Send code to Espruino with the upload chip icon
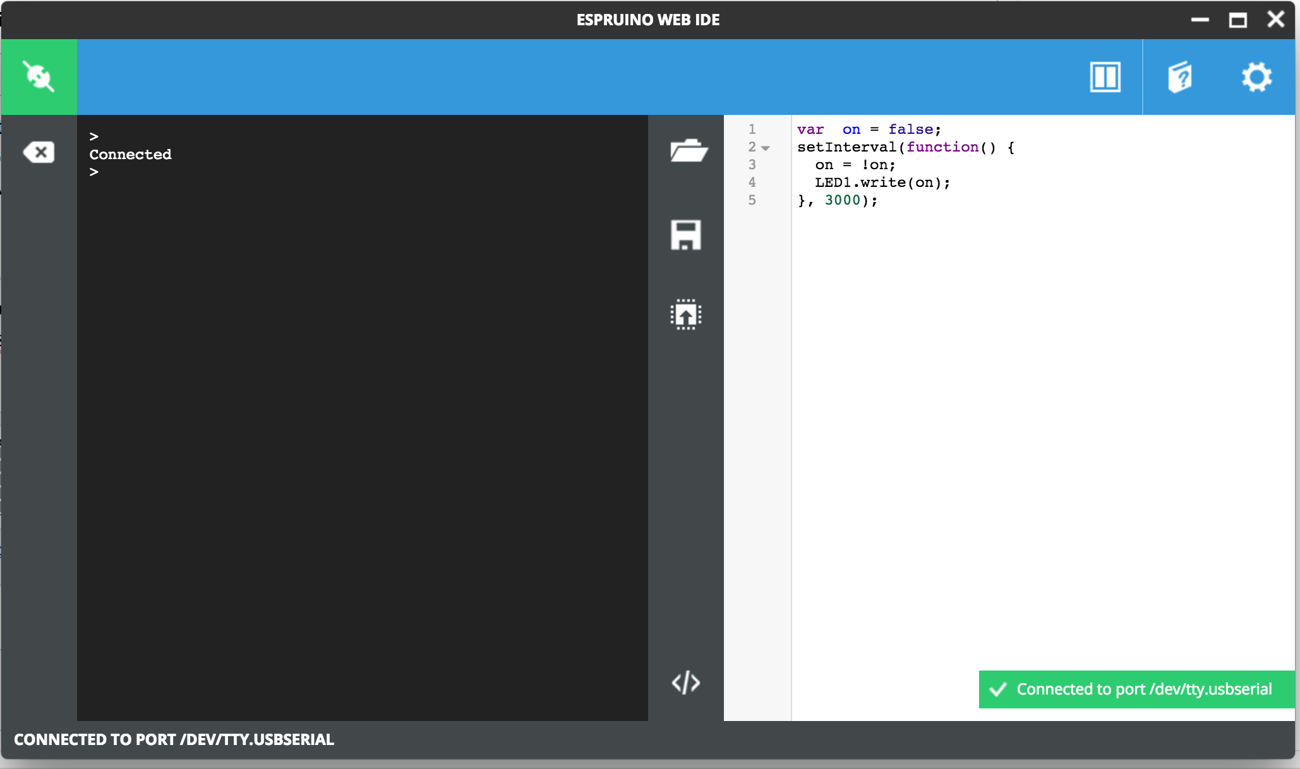The image size is (1300, 769). [686, 314]
